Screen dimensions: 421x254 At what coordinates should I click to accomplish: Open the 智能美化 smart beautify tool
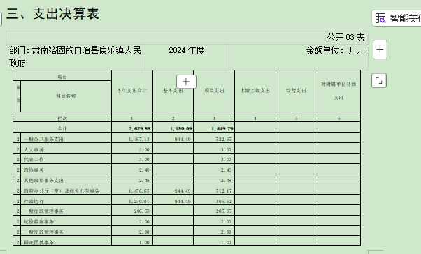point(397,18)
